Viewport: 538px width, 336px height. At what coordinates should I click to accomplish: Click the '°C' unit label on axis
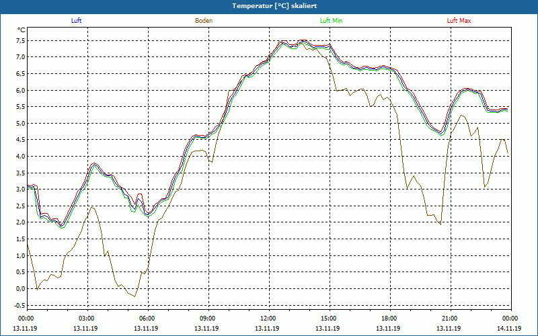point(22,30)
